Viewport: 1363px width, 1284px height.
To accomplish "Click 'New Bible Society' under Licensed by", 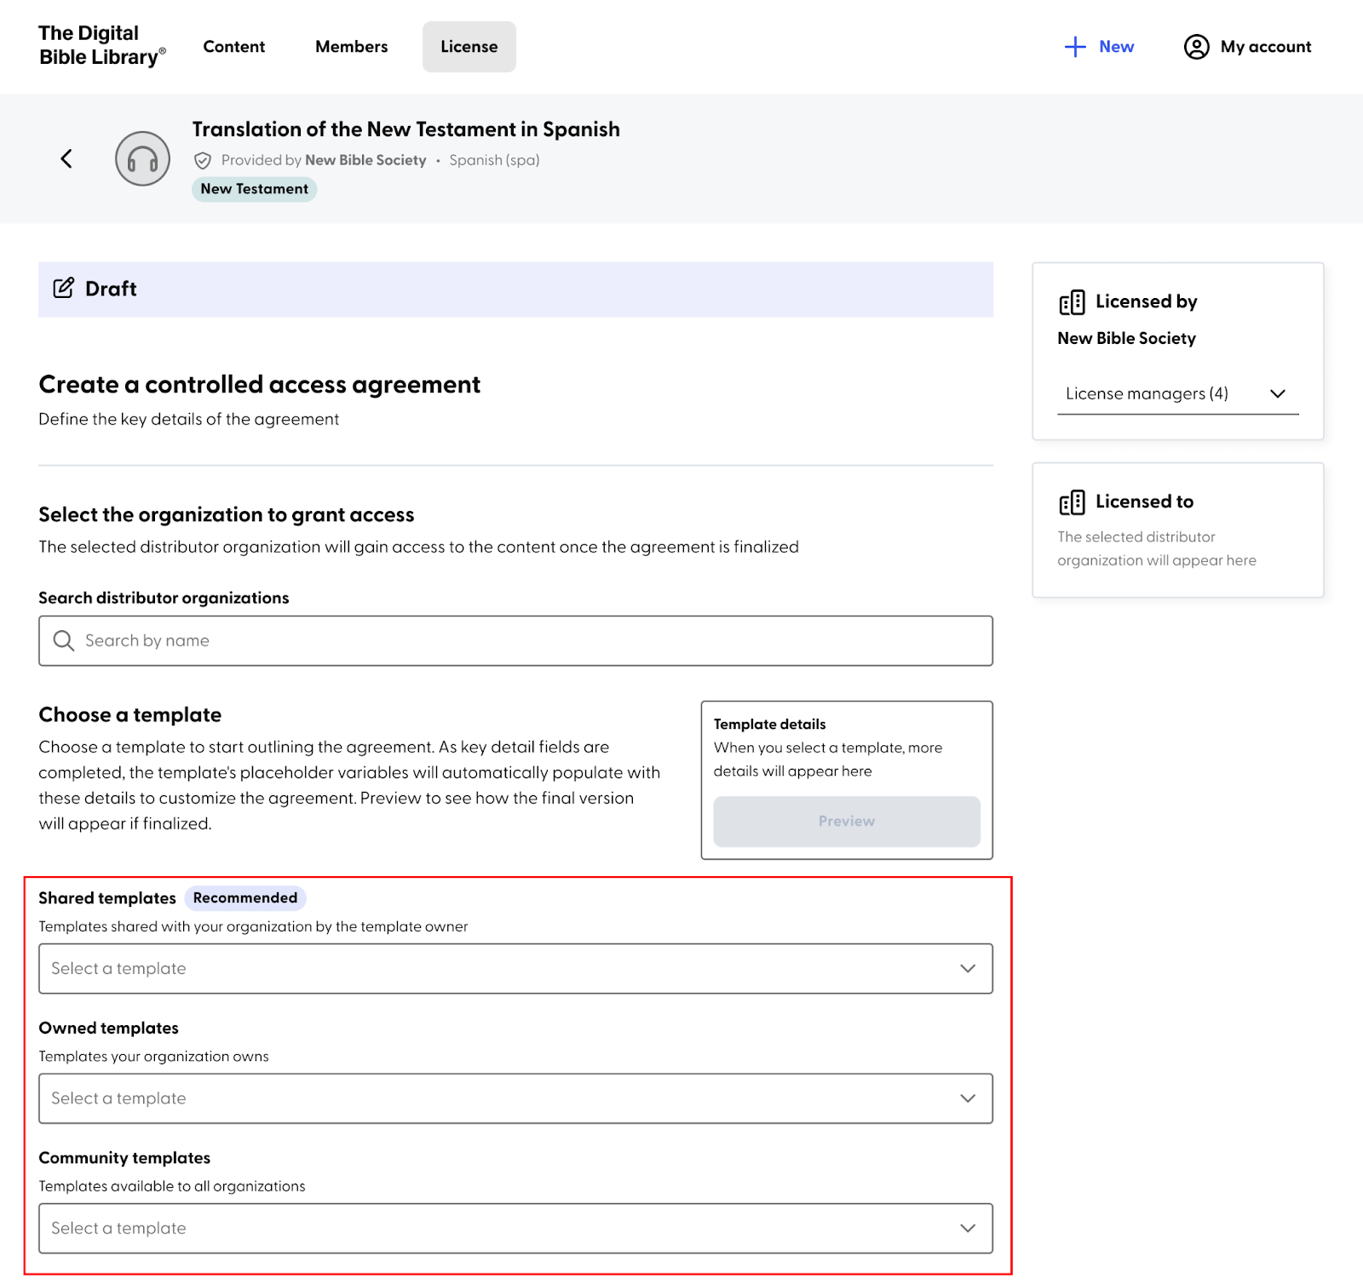I will click(x=1127, y=338).
